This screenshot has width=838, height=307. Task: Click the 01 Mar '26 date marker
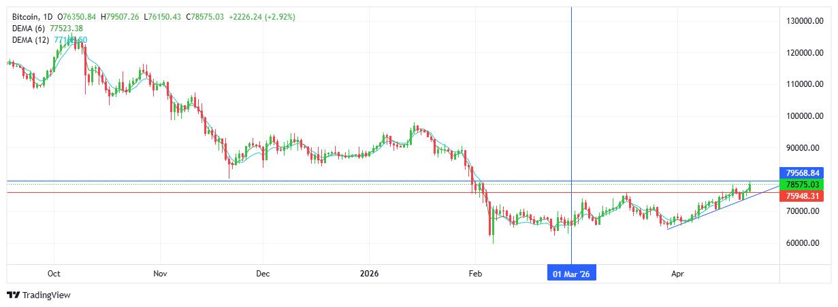click(x=571, y=273)
